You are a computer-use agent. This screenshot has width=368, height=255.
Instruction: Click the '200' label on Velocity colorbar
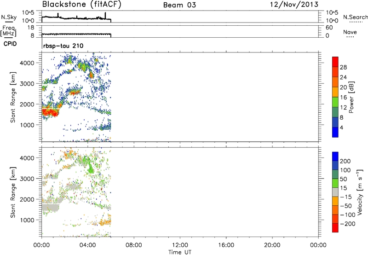point(345,161)
